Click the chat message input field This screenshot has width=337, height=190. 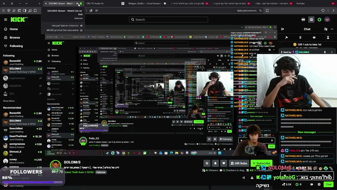click(307, 176)
